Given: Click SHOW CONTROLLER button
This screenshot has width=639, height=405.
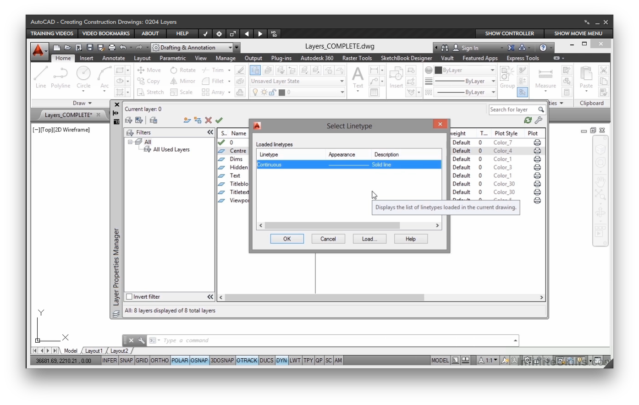Looking at the screenshot, I should pos(509,33).
